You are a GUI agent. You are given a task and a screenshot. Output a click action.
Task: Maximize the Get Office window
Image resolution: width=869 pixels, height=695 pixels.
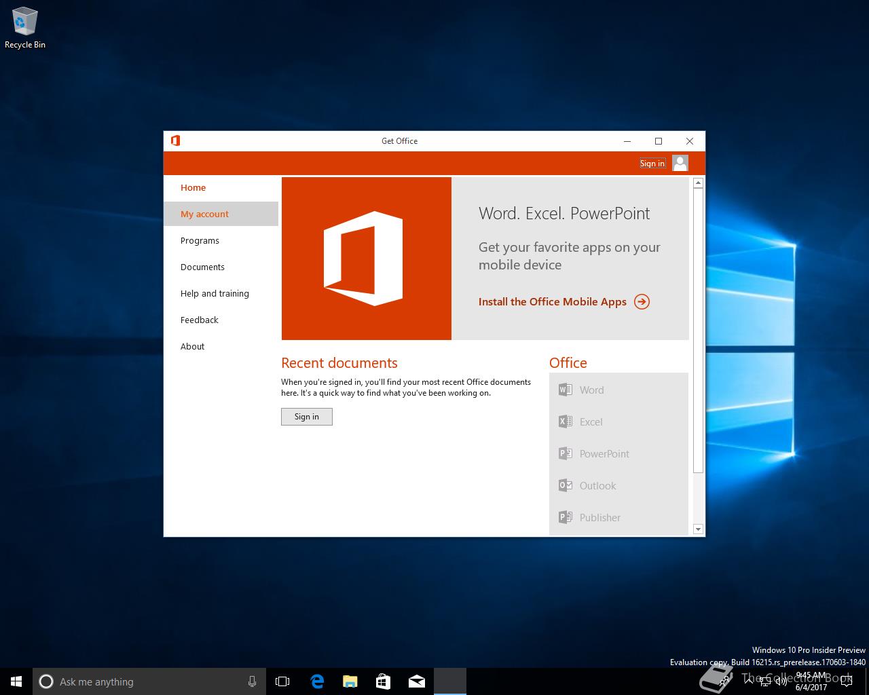(x=659, y=141)
